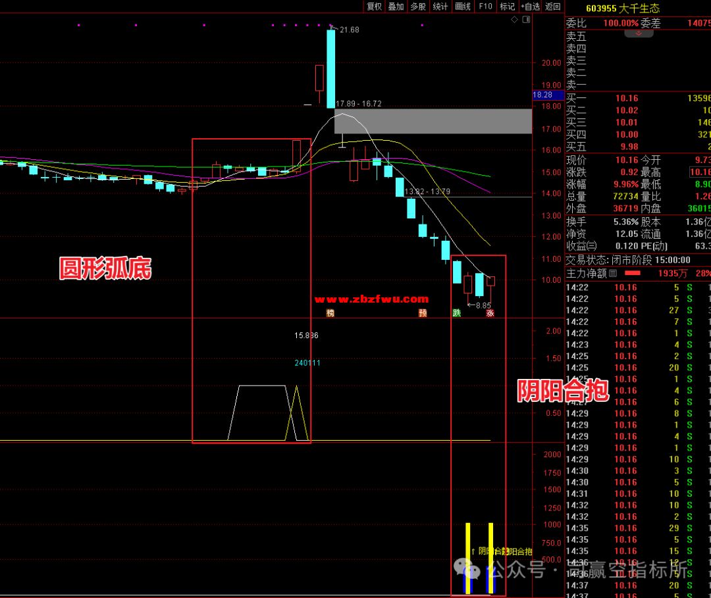This screenshot has height=598, width=711.
Task: Select the 画线 drawing tools
Action: click(463, 7)
